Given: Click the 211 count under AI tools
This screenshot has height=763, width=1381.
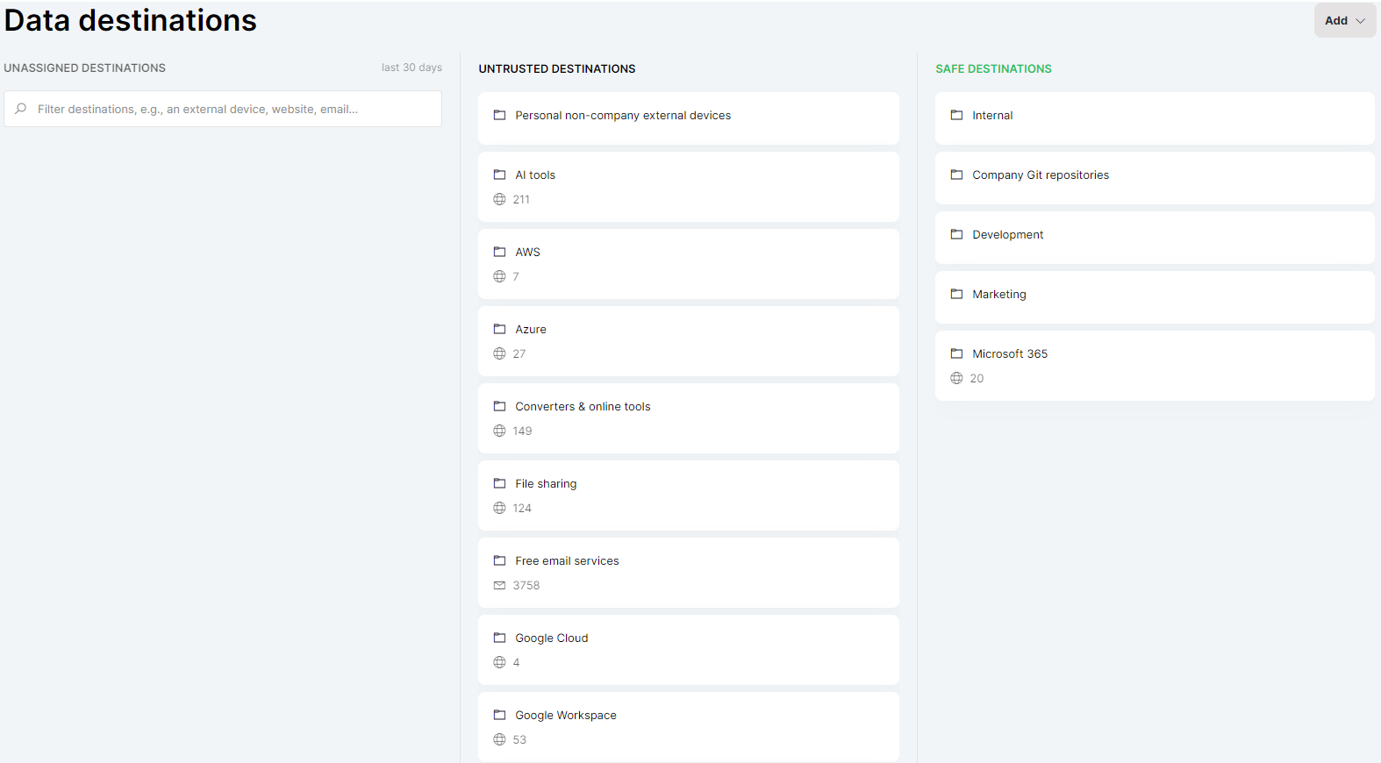Looking at the screenshot, I should 521,199.
